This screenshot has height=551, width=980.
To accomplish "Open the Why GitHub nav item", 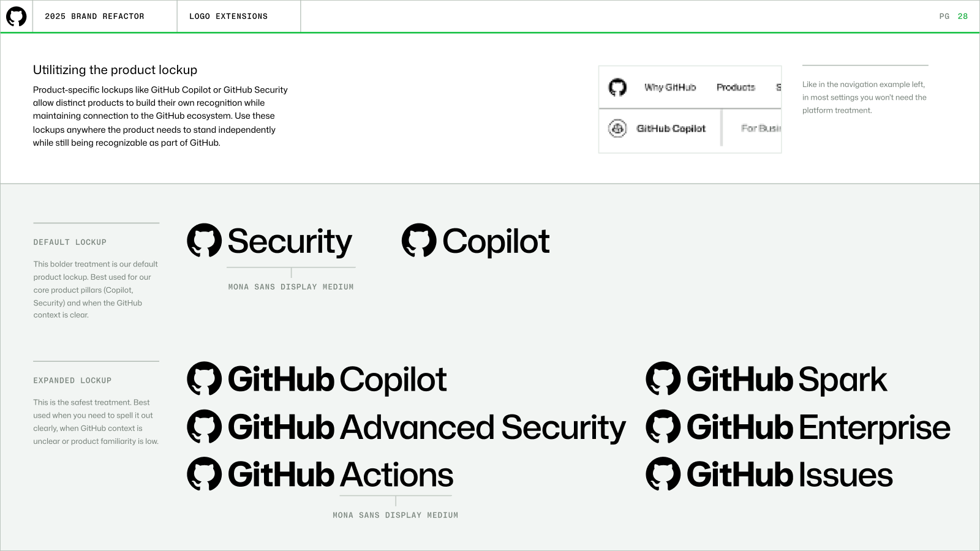I will click(x=670, y=88).
